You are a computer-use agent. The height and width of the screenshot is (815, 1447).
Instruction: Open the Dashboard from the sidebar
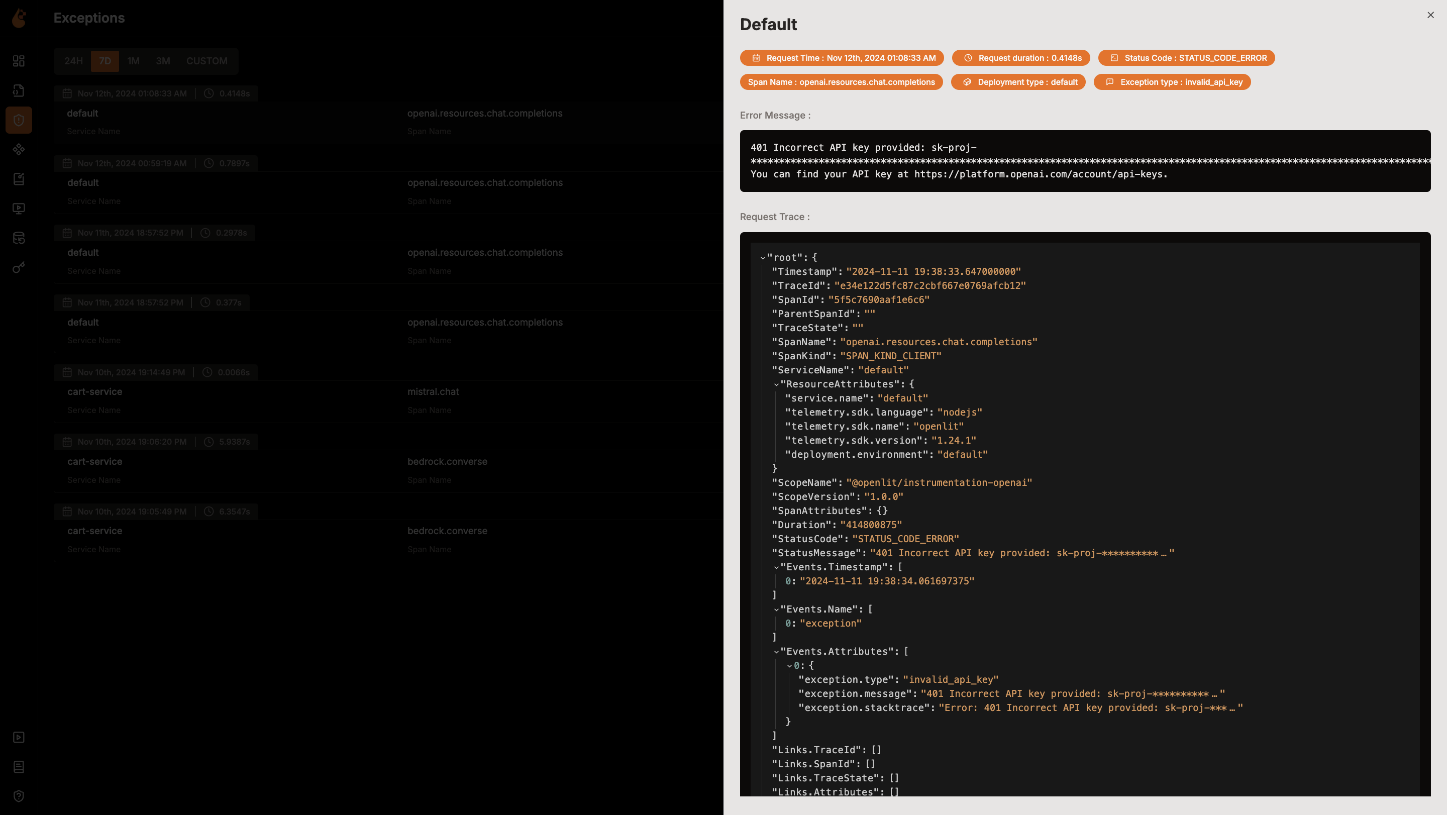point(19,61)
